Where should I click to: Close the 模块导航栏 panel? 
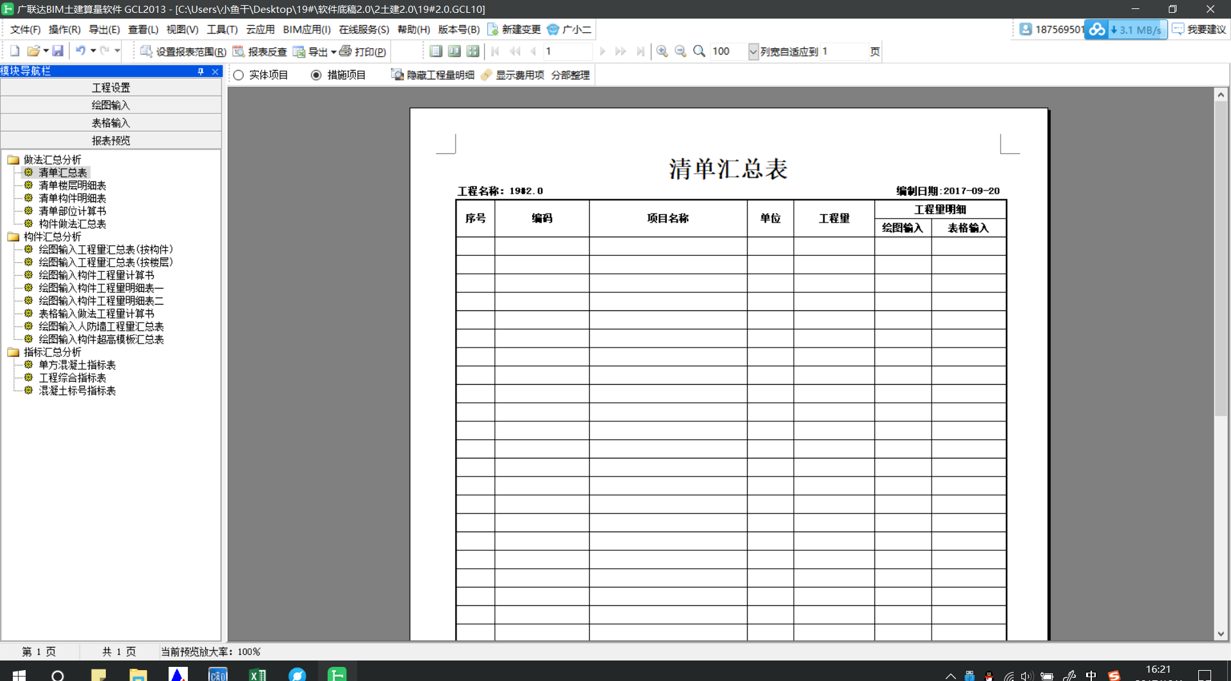pyautogui.click(x=215, y=71)
